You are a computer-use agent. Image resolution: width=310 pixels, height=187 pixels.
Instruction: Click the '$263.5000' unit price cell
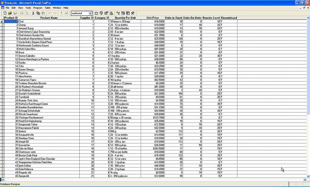pyautogui.click(x=153, y=149)
